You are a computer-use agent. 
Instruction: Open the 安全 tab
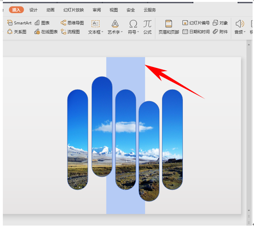click(x=131, y=10)
